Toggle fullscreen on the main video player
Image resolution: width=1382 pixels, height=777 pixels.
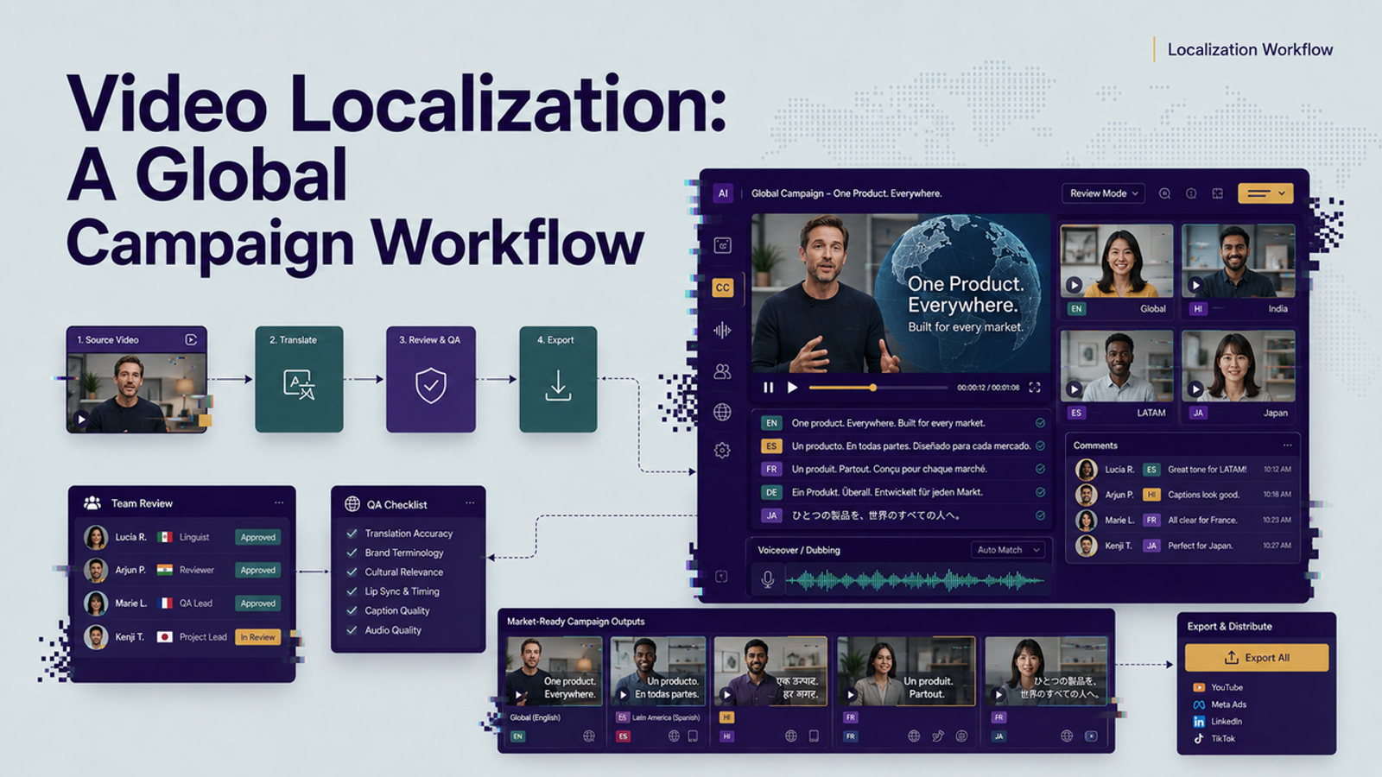[x=1035, y=388]
